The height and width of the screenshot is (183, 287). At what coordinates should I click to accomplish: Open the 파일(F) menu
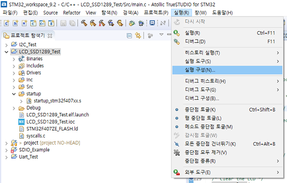click(x=10, y=13)
